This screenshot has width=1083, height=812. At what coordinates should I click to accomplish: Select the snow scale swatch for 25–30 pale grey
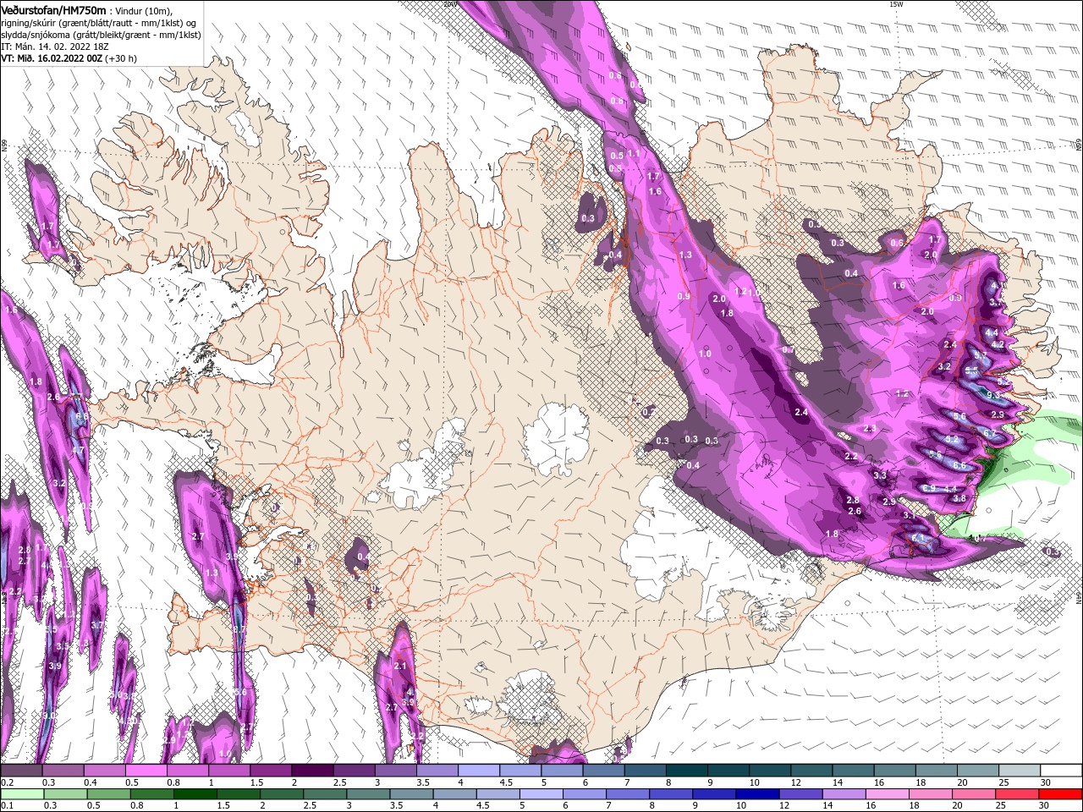coord(1020,771)
